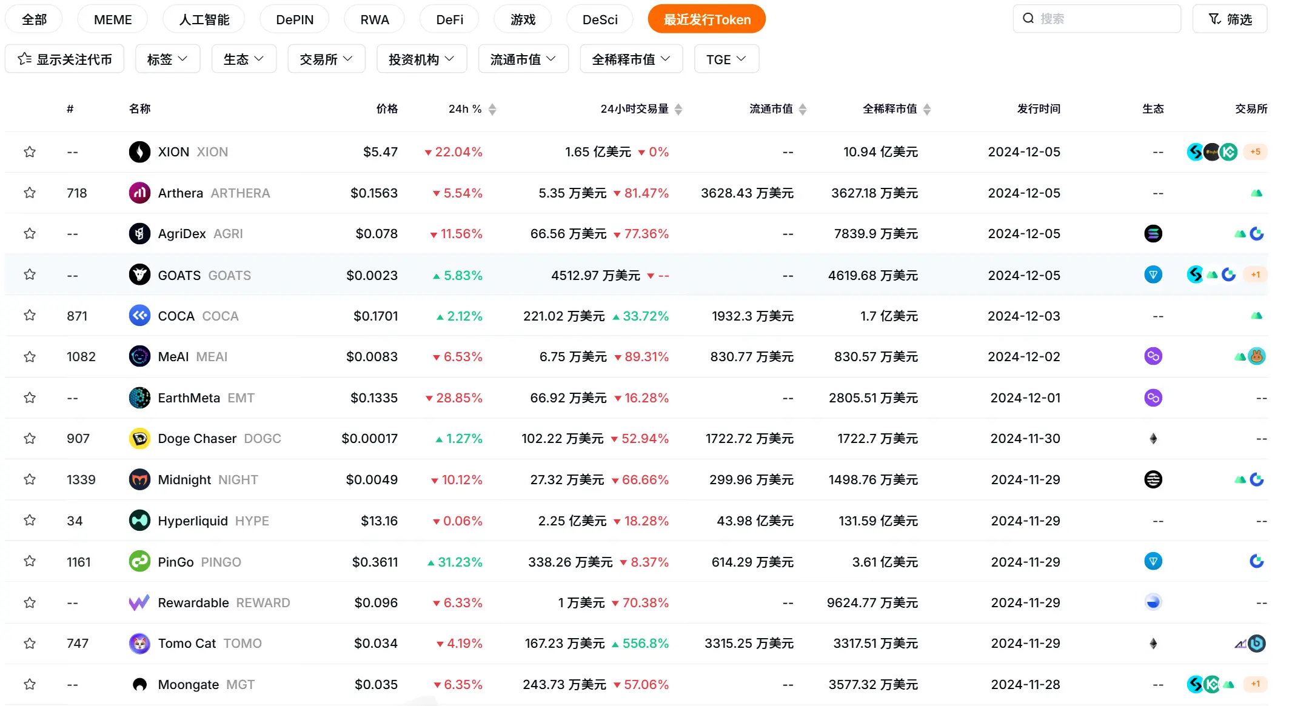This screenshot has height=706, width=1292.
Task: Click the Hyperliquid token logo
Action: coord(139,520)
